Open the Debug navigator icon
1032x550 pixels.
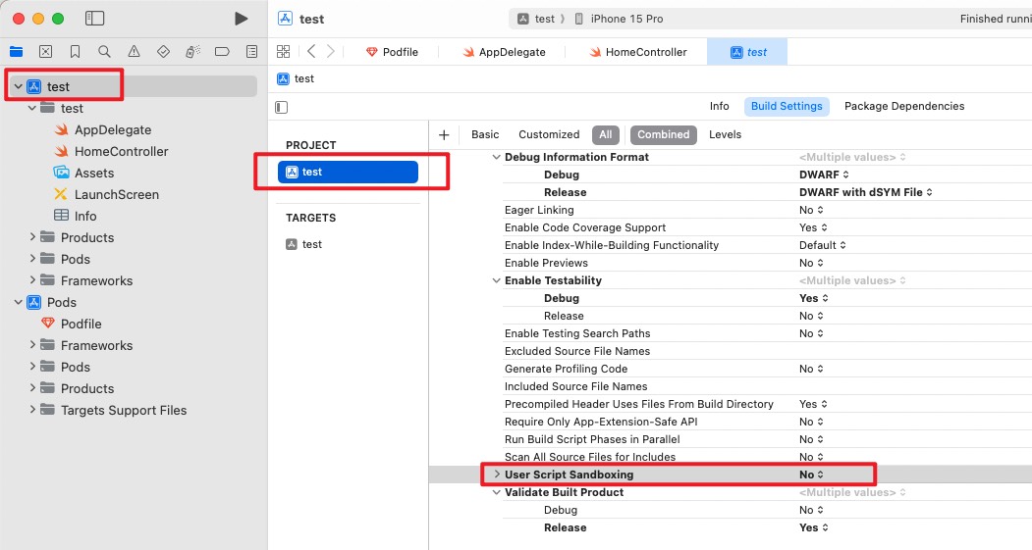[192, 51]
